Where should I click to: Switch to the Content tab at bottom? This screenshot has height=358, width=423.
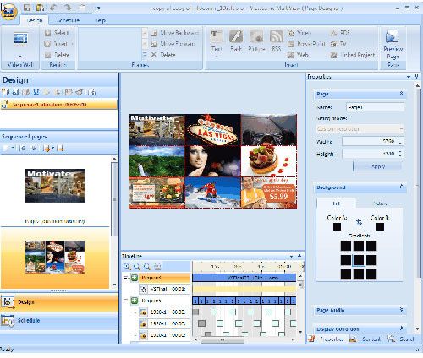point(365,339)
